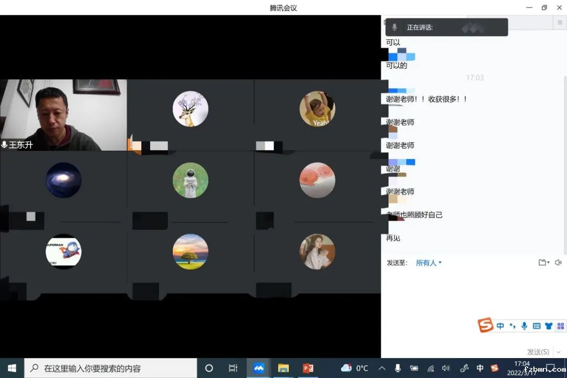Expand the send options arrow beside 发送(S)
The width and height of the screenshot is (567, 378).
coord(559,352)
